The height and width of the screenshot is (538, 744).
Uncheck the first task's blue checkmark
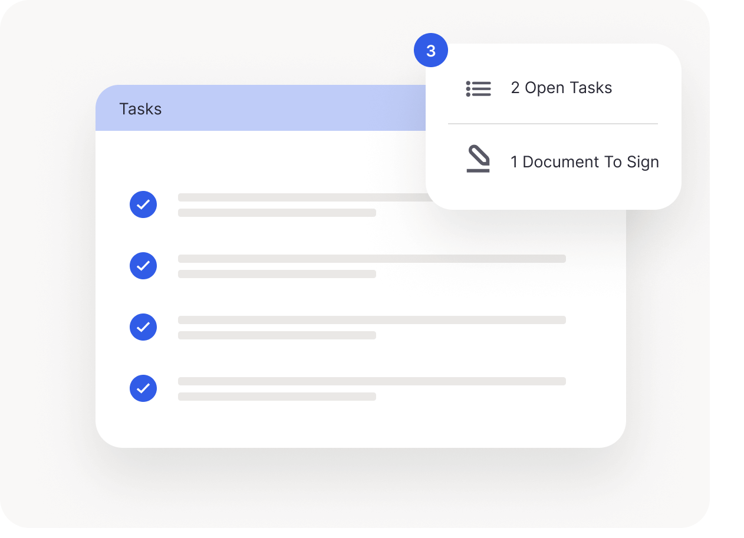click(x=143, y=204)
